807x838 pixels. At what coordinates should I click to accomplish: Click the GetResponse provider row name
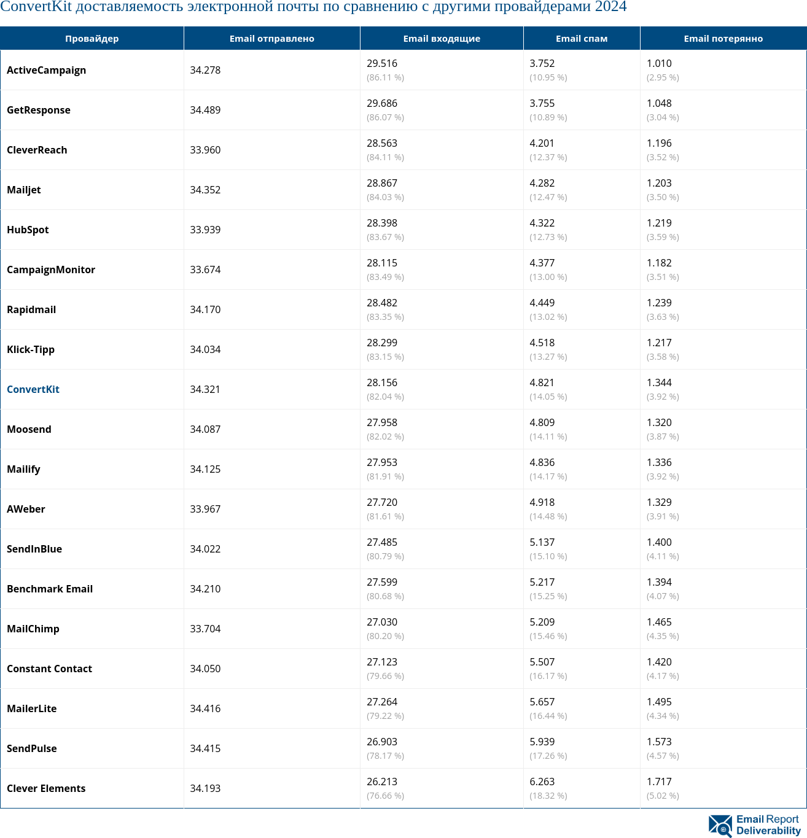(x=39, y=110)
